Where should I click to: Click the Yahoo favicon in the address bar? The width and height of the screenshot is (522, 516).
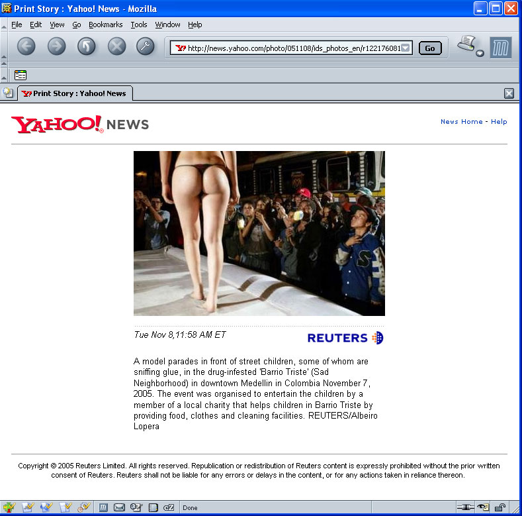[181, 48]
